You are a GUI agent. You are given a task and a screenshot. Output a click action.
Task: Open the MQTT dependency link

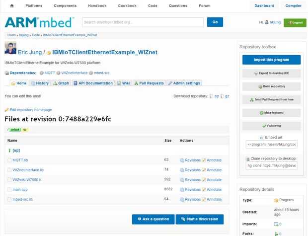[50, 73]
